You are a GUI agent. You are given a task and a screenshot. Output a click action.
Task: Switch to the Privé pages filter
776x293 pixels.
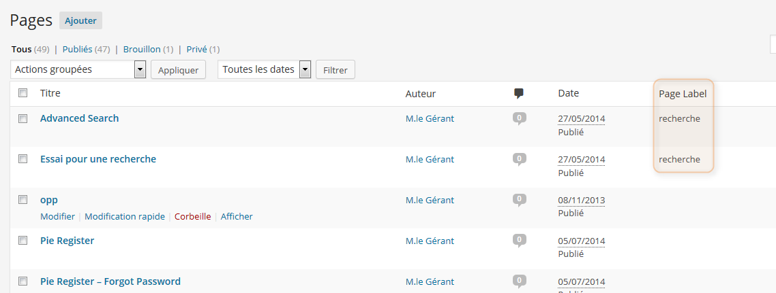(196, 50)
